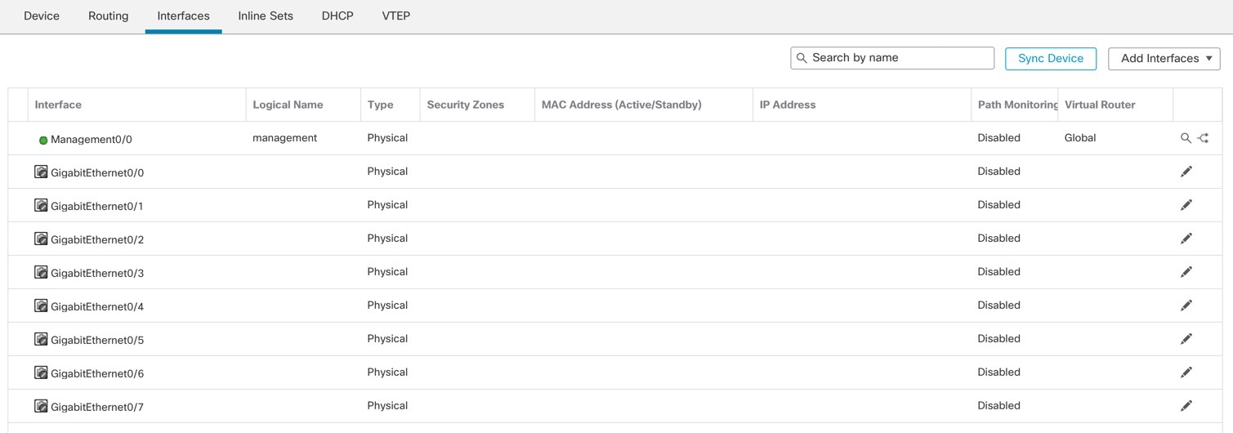Edit GigabitEthernet0/0 with the pencil icon

(1186, 172)
